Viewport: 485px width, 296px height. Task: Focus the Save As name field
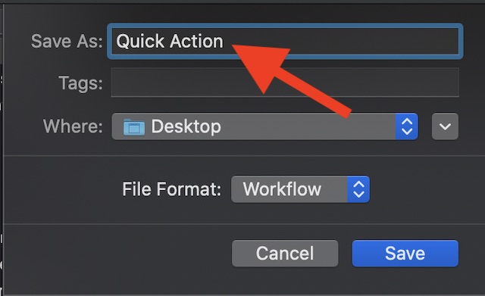click(x=285, y=41)
